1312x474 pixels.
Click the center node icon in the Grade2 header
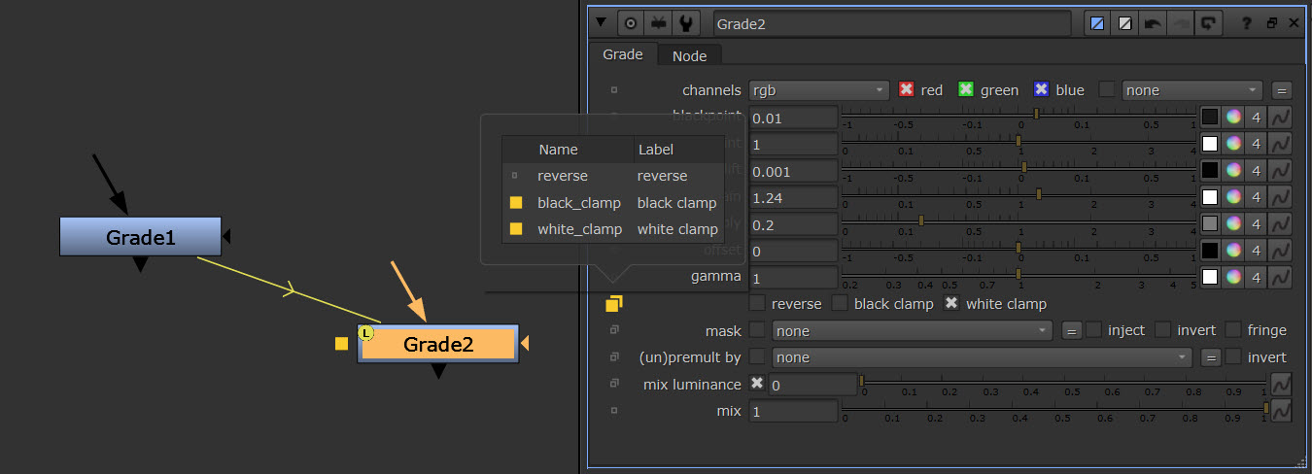(x=630, y=24)
